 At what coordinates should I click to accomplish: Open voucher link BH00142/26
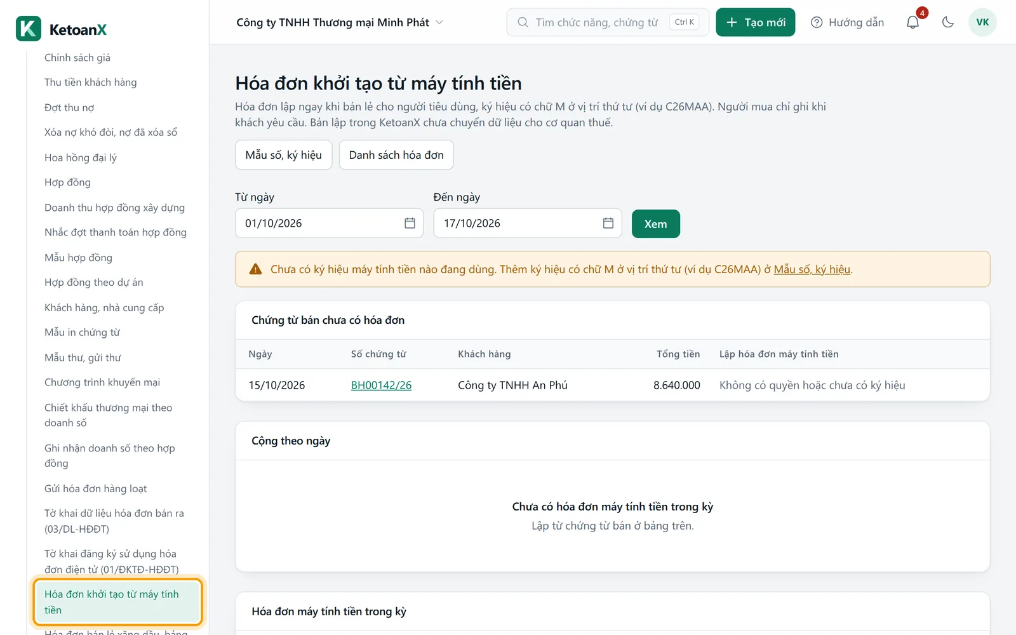(381, 385)
